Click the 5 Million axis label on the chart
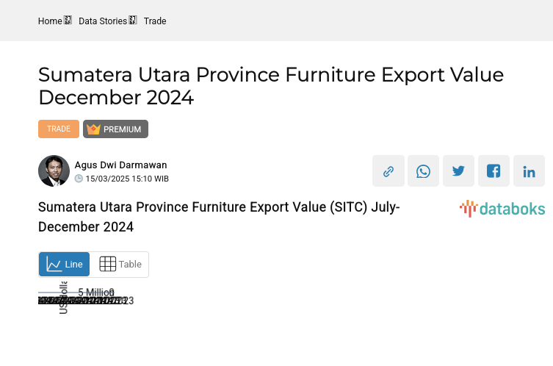 tap(95, 293)
